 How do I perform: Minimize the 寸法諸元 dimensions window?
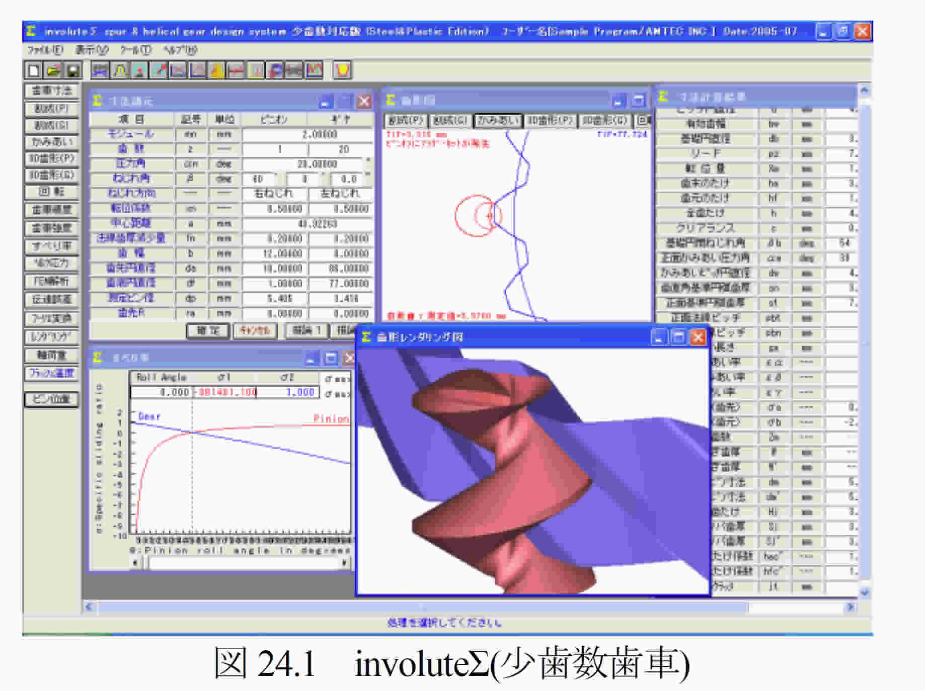pyautogui.click(x=326, y=102)
